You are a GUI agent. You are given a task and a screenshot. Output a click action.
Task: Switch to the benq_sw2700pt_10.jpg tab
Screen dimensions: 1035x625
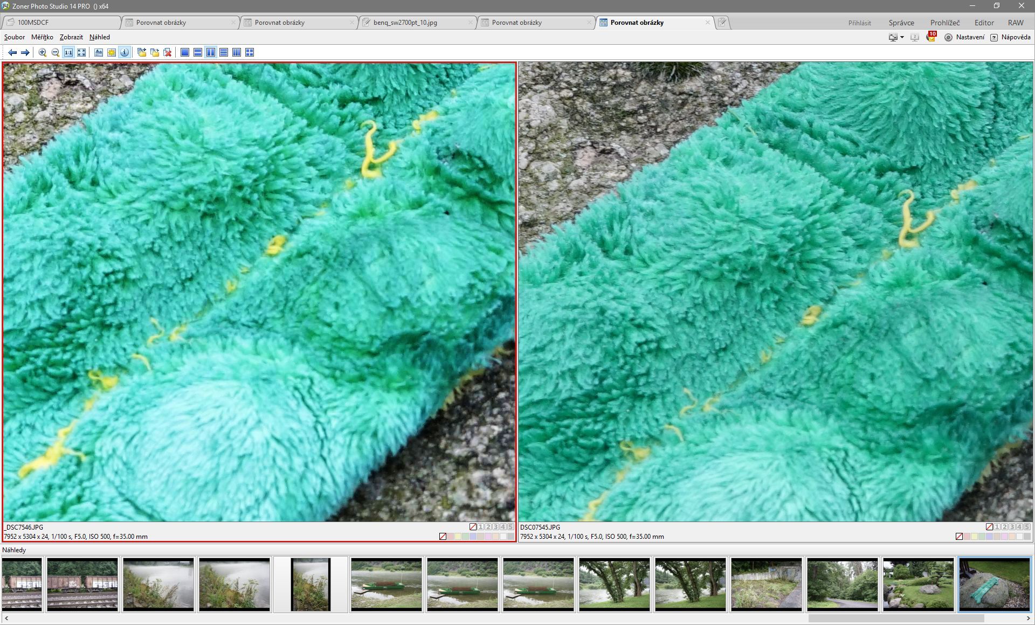coord(405,23)
